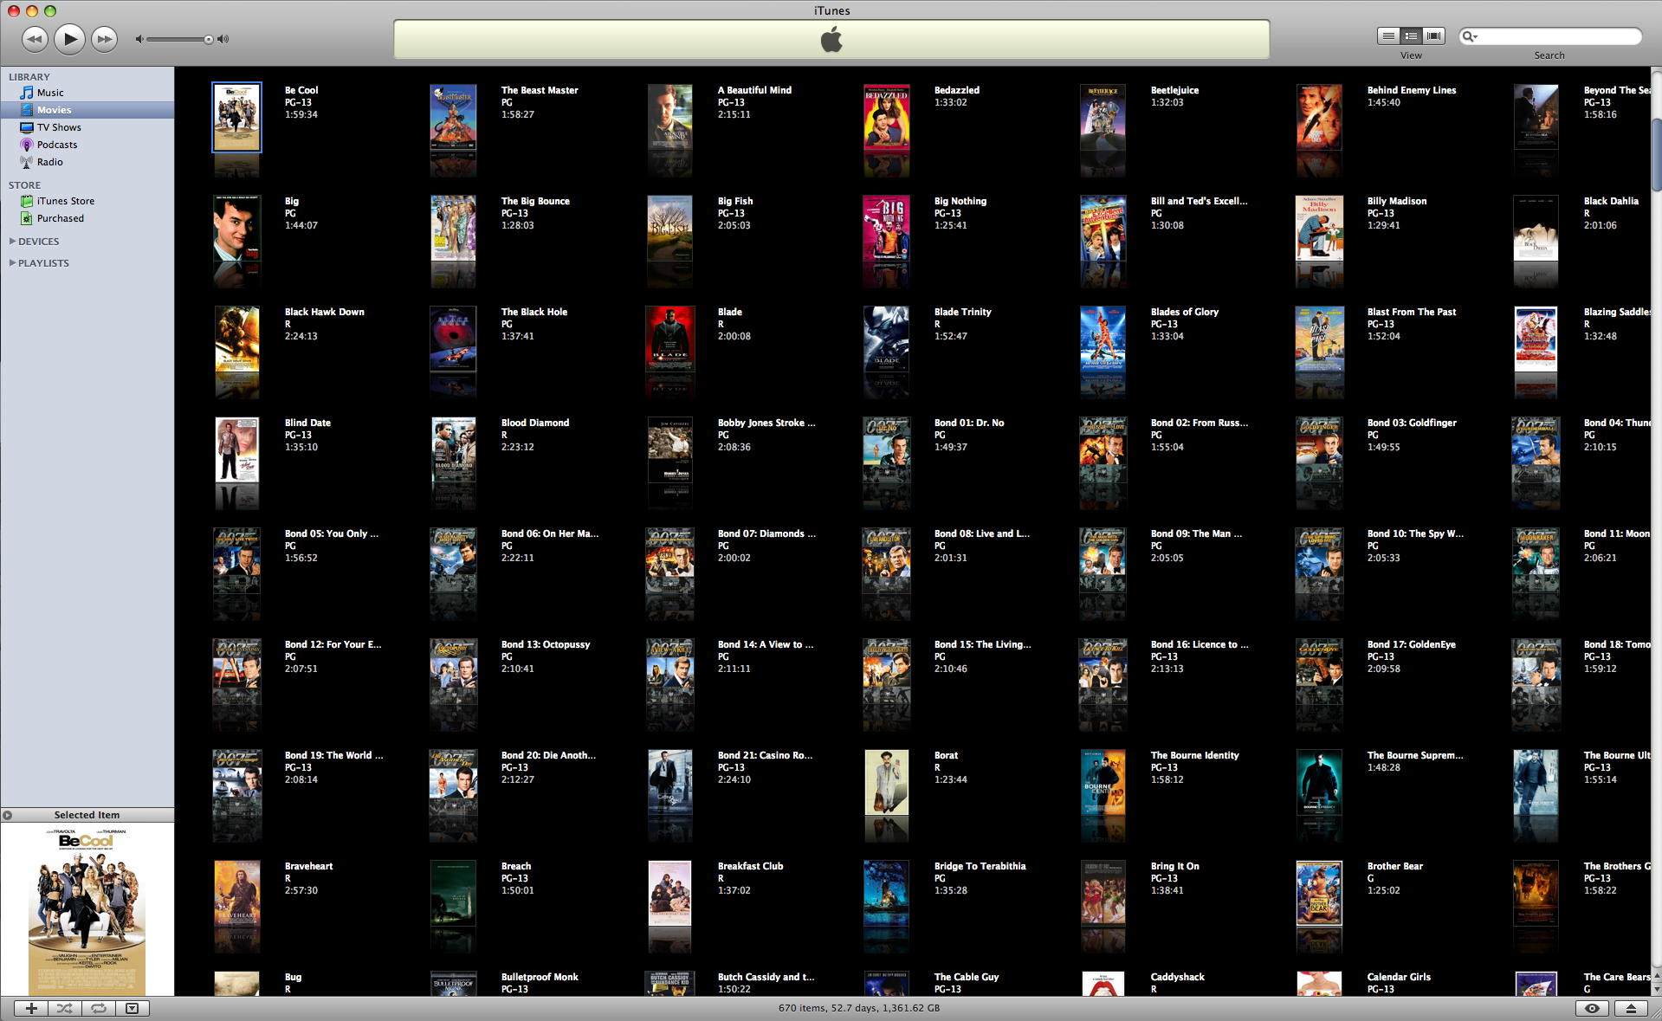Click the Bulletproof Monk title
This screenshot has width=1662, height=1021.
(x=540, y=977)
